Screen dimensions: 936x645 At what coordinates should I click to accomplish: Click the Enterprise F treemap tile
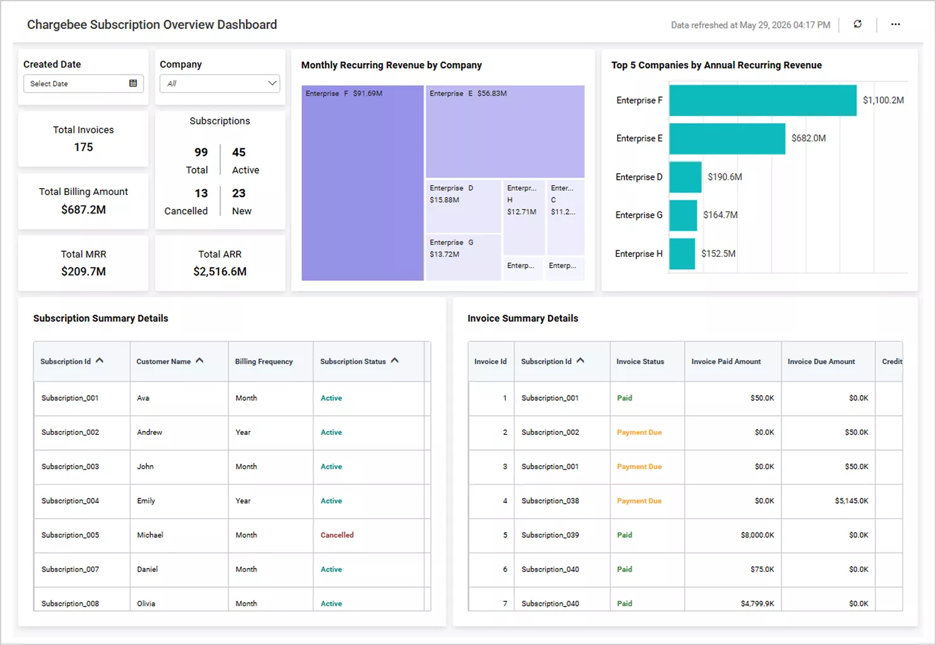(363, 183)
